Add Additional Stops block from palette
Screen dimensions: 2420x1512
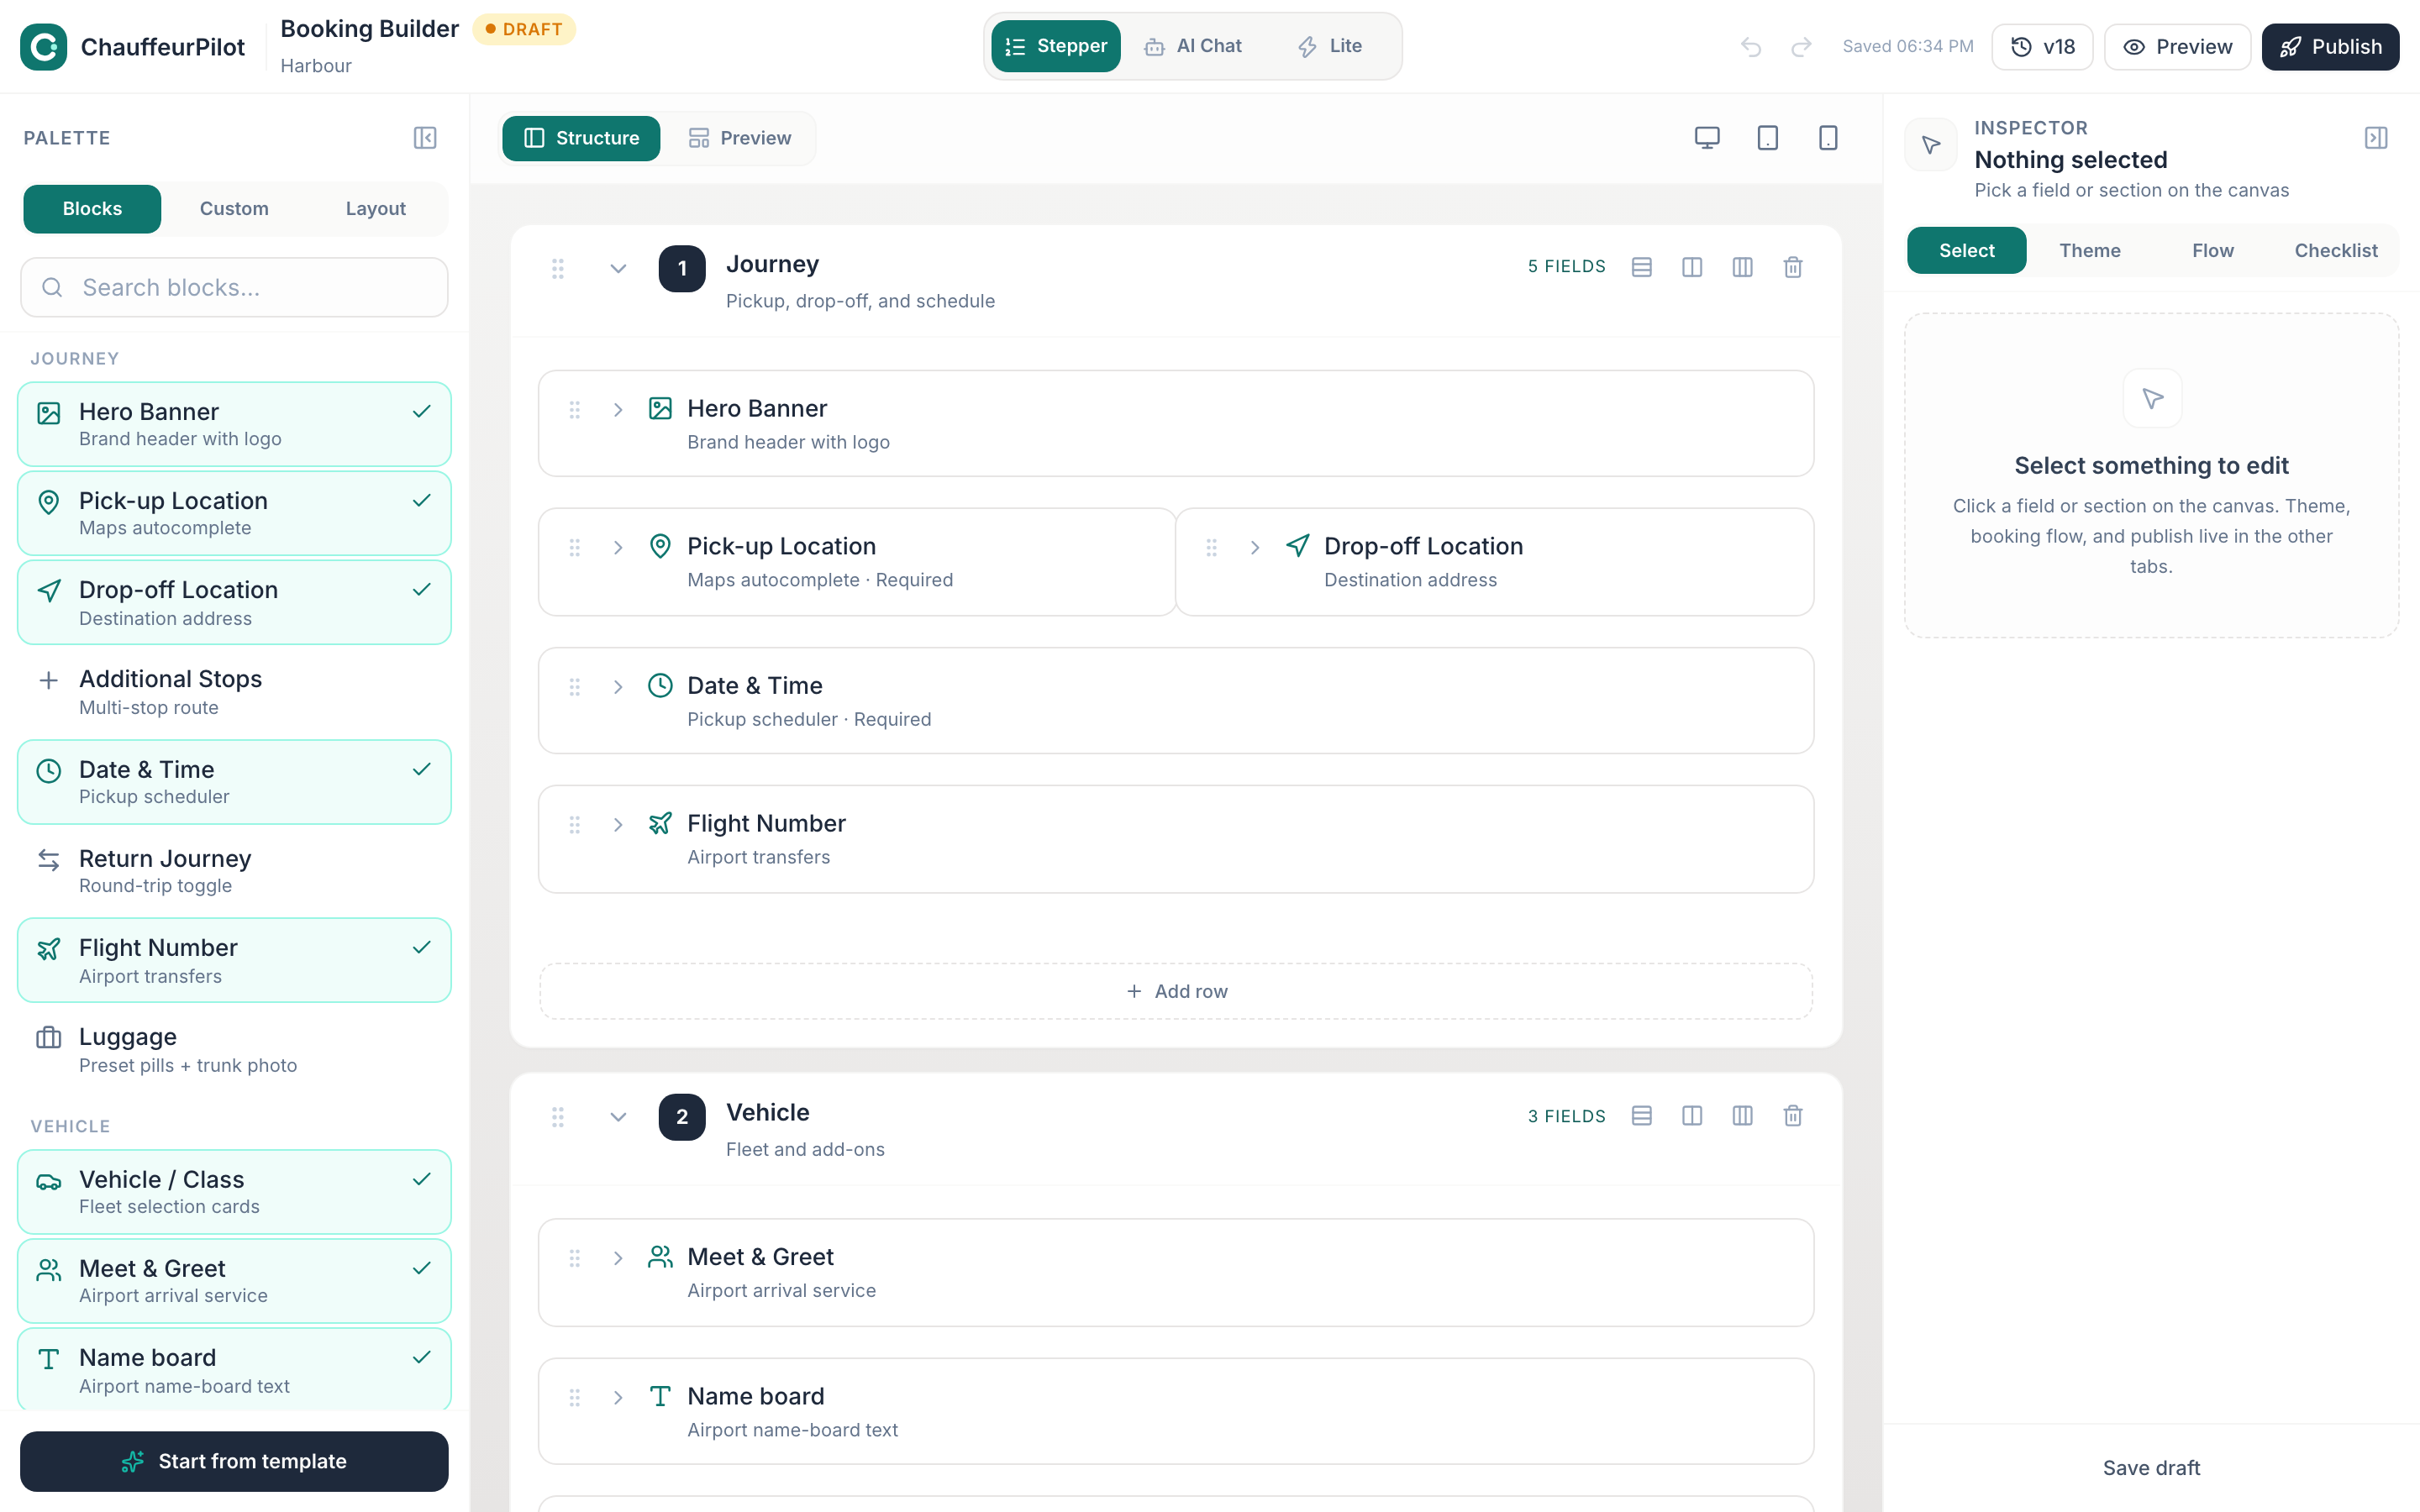(234, 692)
